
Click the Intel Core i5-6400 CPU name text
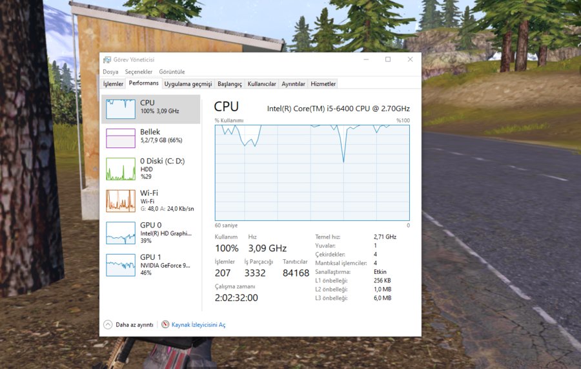point(338,109)
